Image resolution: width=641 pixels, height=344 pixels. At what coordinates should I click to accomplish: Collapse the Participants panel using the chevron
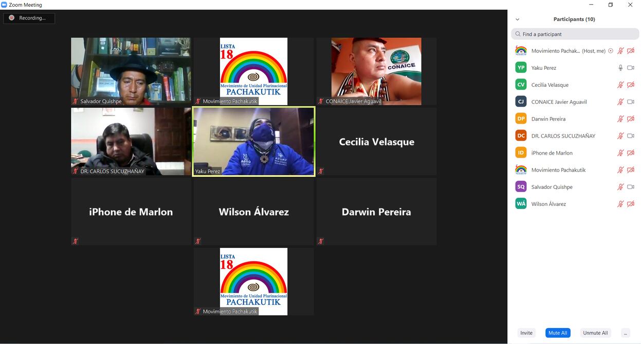pyautogui.click(x=517, y=20)
